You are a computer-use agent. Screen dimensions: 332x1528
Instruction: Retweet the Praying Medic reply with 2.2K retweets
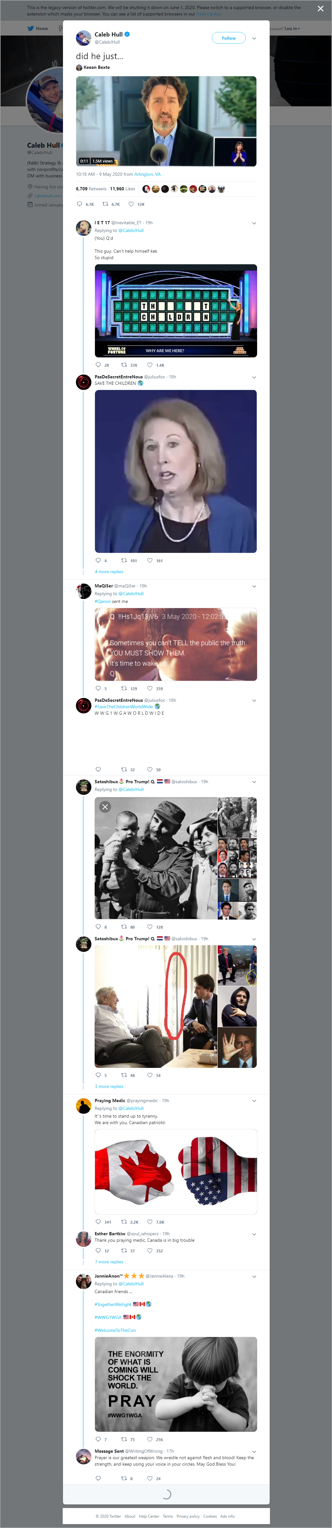click(x=124, y=1221)
